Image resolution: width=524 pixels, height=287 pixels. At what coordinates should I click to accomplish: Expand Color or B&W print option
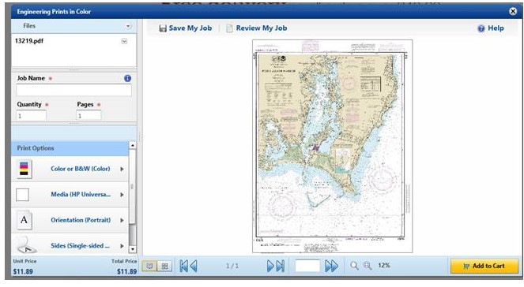click(70, 169)
